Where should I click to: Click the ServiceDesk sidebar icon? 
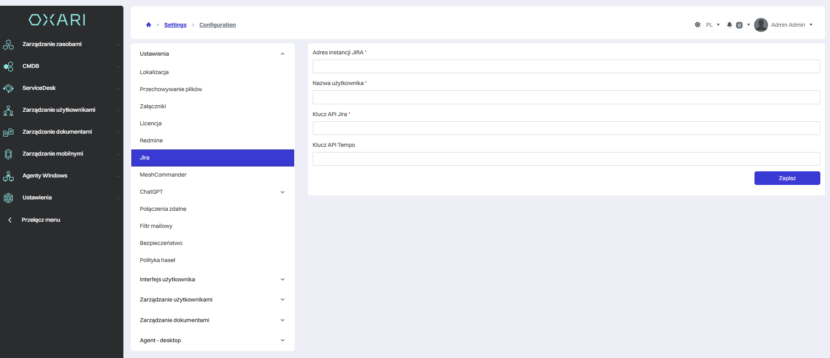(x=8, y=88)
